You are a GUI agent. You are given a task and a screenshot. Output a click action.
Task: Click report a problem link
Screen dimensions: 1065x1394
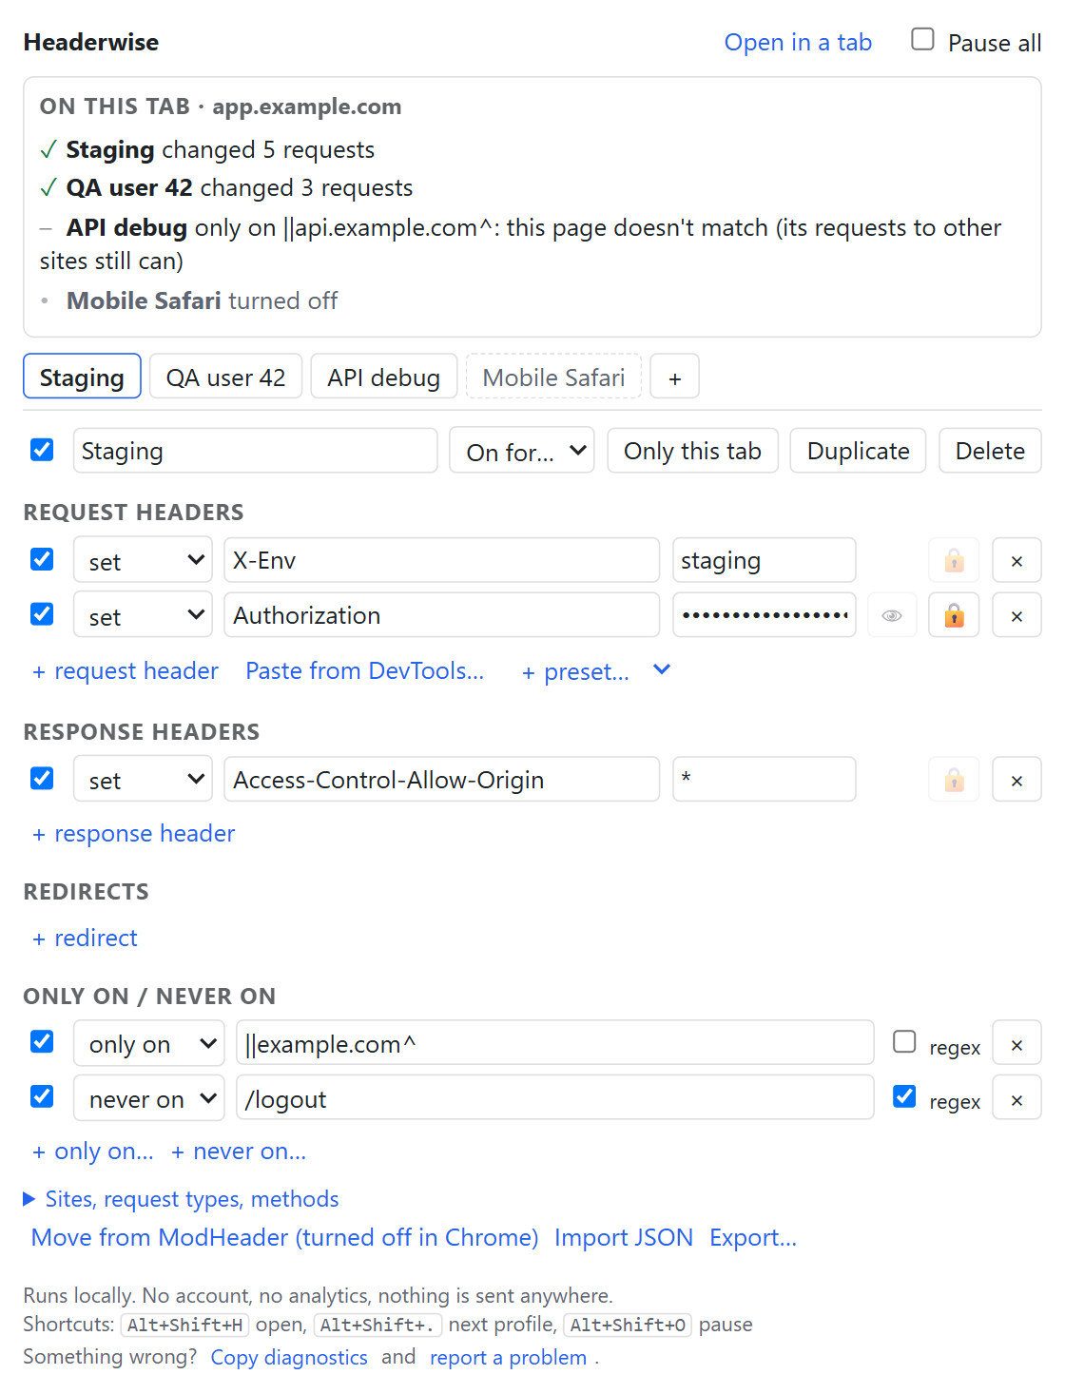508,1357
